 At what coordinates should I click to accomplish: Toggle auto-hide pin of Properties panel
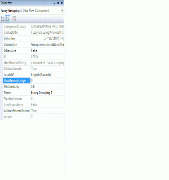pos(58,3)
